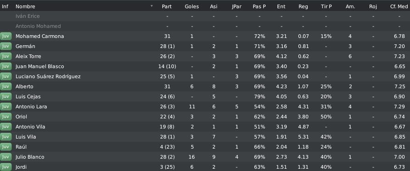Click the Asi column header
410x171 pixels.
pos(214,6)
